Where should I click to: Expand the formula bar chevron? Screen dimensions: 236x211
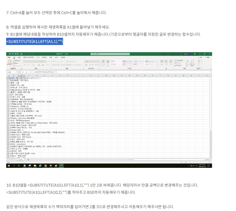pos(211,72)
